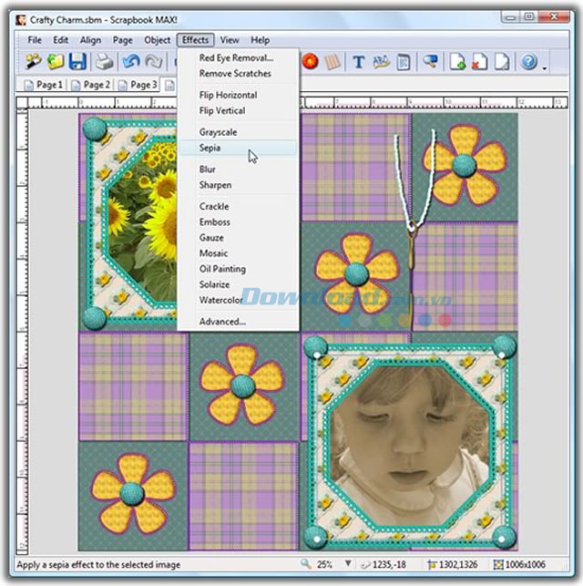Click the Delete page icon

tap(480, 62)
